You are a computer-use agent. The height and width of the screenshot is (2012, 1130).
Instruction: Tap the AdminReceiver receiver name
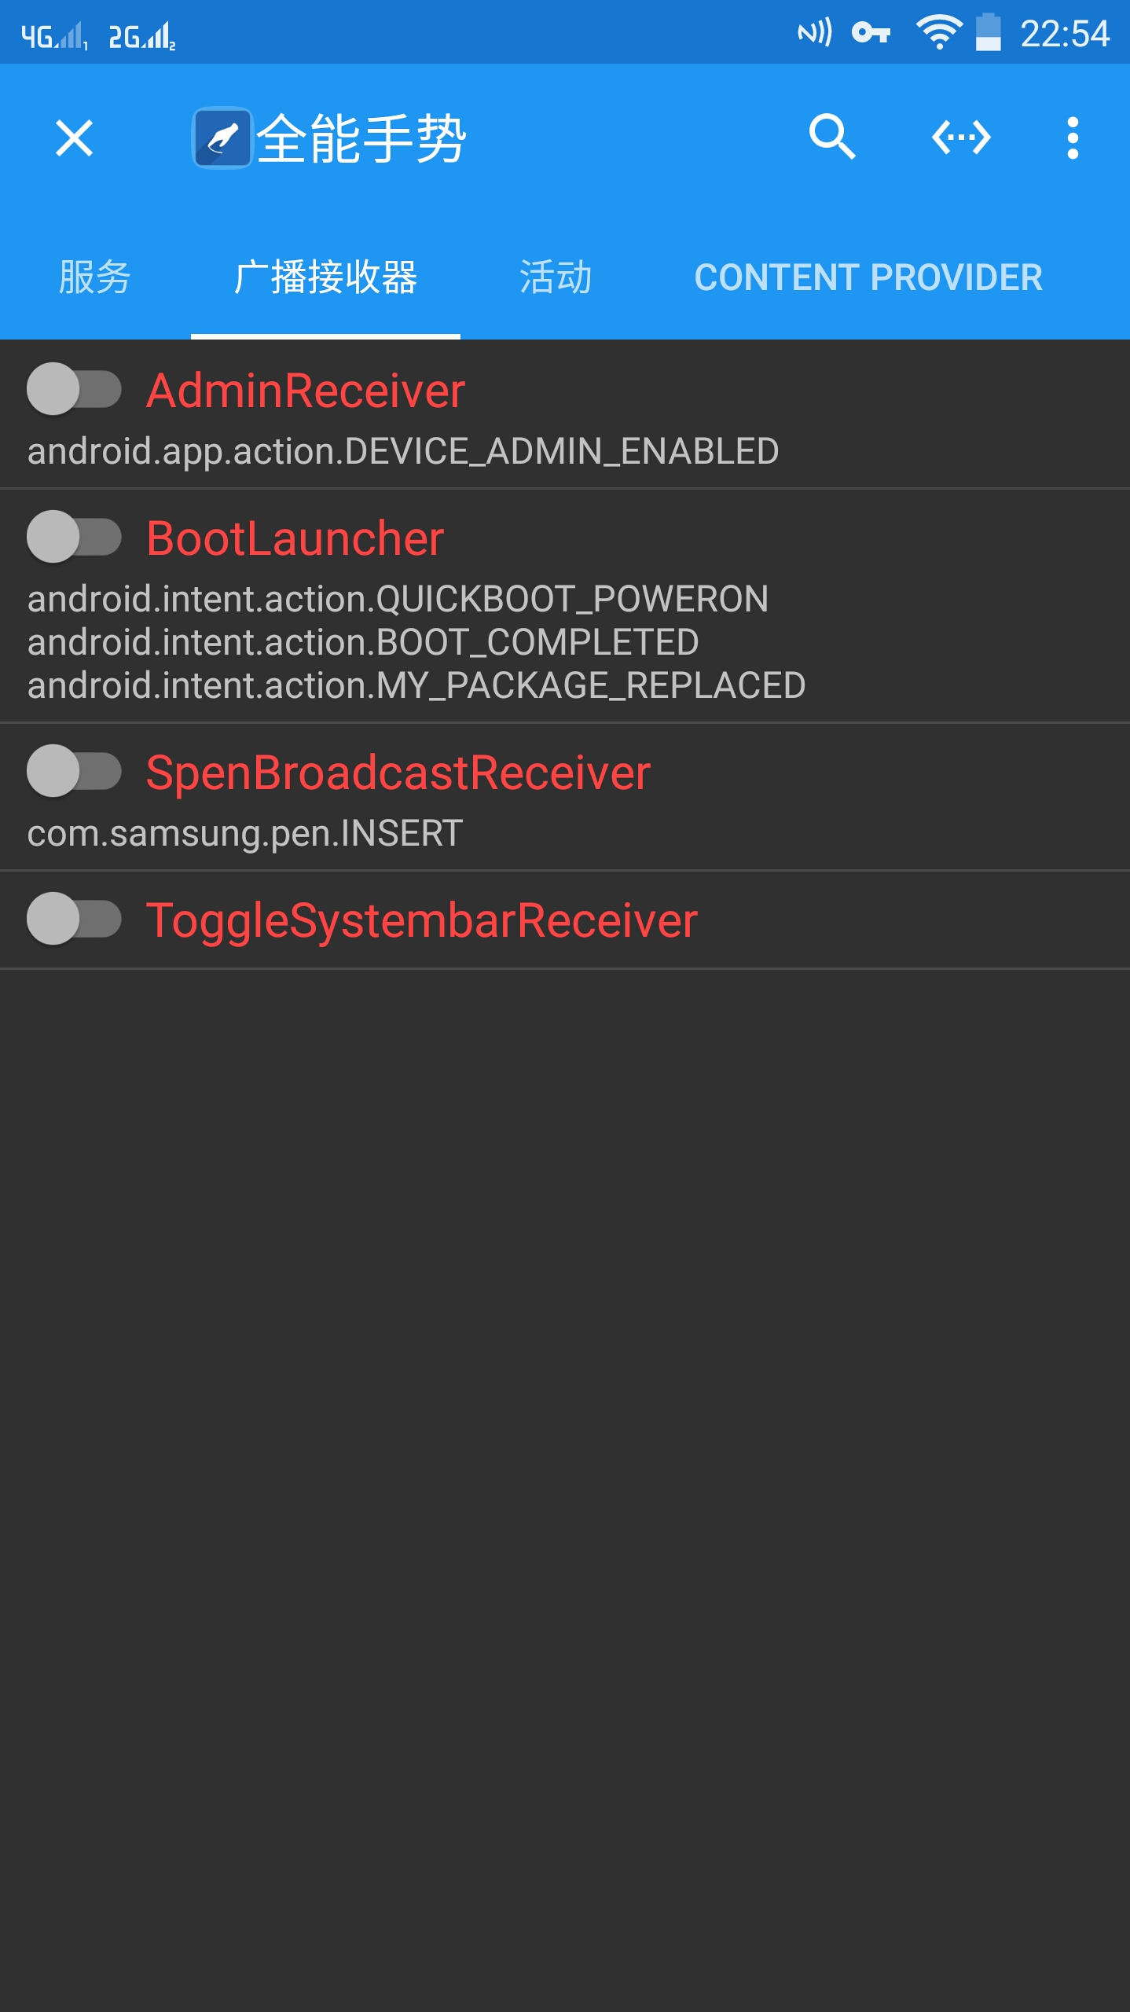tap(306, 391)
